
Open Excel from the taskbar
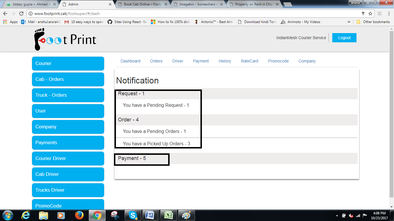(x=168, y=215)
